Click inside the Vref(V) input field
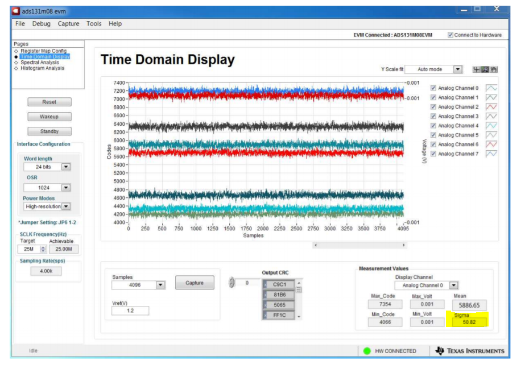 pyautogui.click(x=131, y=311)
